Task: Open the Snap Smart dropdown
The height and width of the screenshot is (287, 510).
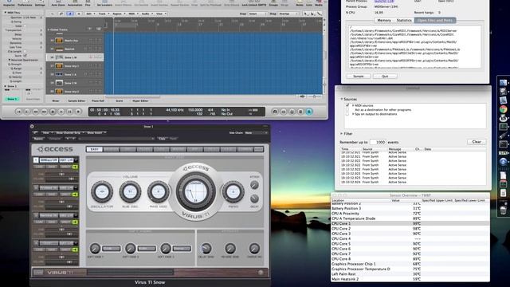Action: 257,14
